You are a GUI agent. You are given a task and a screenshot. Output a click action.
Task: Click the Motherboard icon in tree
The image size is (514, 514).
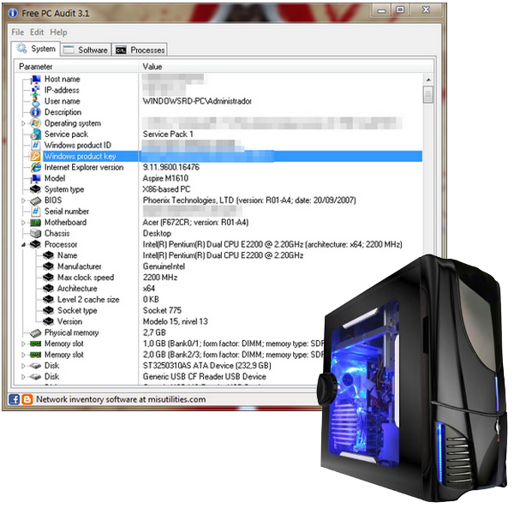[35, 223]
